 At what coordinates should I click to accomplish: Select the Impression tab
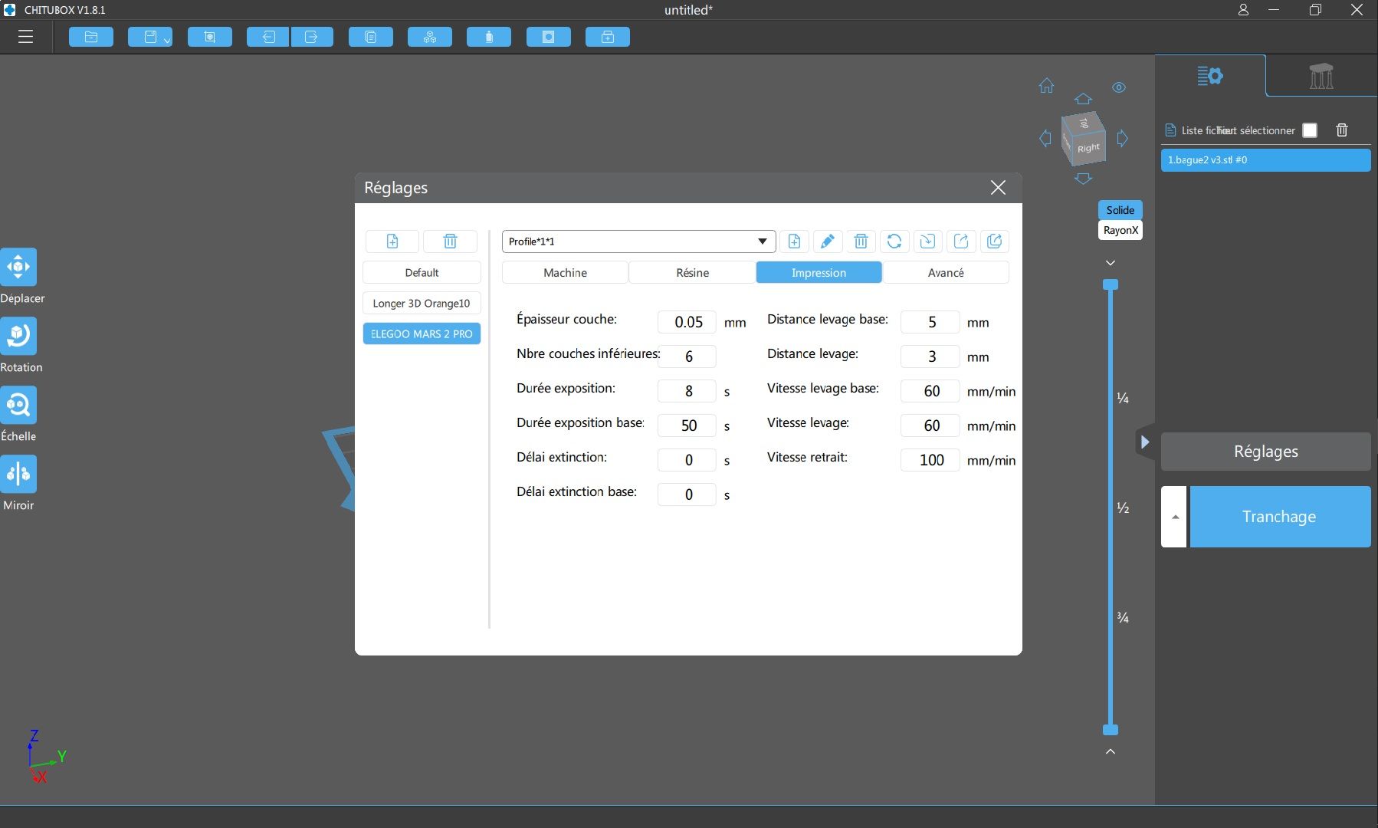tap(819, 273)
